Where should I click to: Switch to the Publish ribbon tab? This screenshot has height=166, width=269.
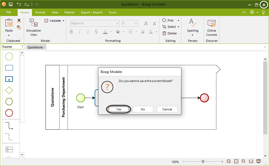69,12
